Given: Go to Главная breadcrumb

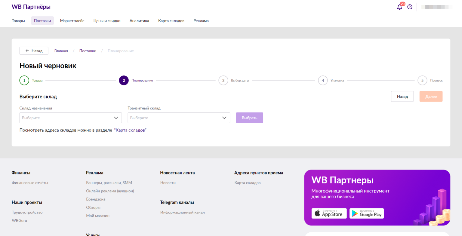Looking at the screenshot, I should coord(61,51).
